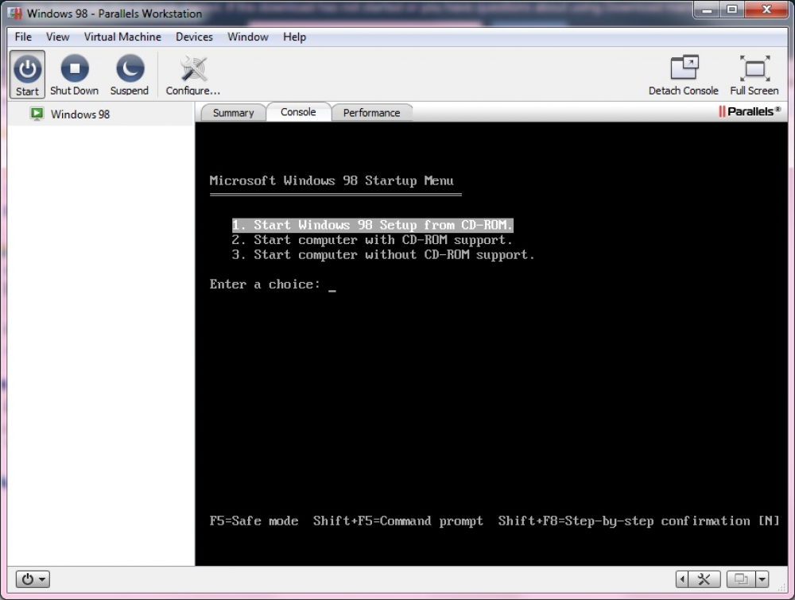Open the Devices menu

coord(194,37)
